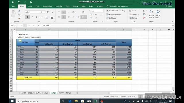
Task: Toggle Middle Align in Alignment group
Action: [64, 12]
